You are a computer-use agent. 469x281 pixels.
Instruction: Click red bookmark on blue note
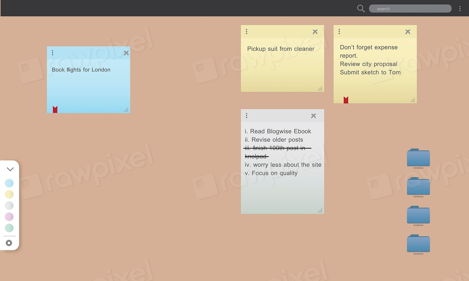click(55, 110)
